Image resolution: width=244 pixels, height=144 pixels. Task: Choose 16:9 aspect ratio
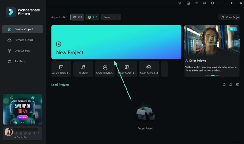[x=77, y=17]
